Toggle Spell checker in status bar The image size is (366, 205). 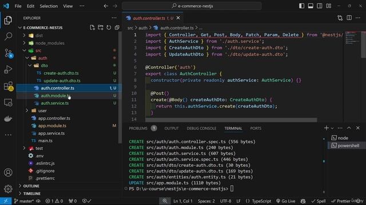point(319,201)
